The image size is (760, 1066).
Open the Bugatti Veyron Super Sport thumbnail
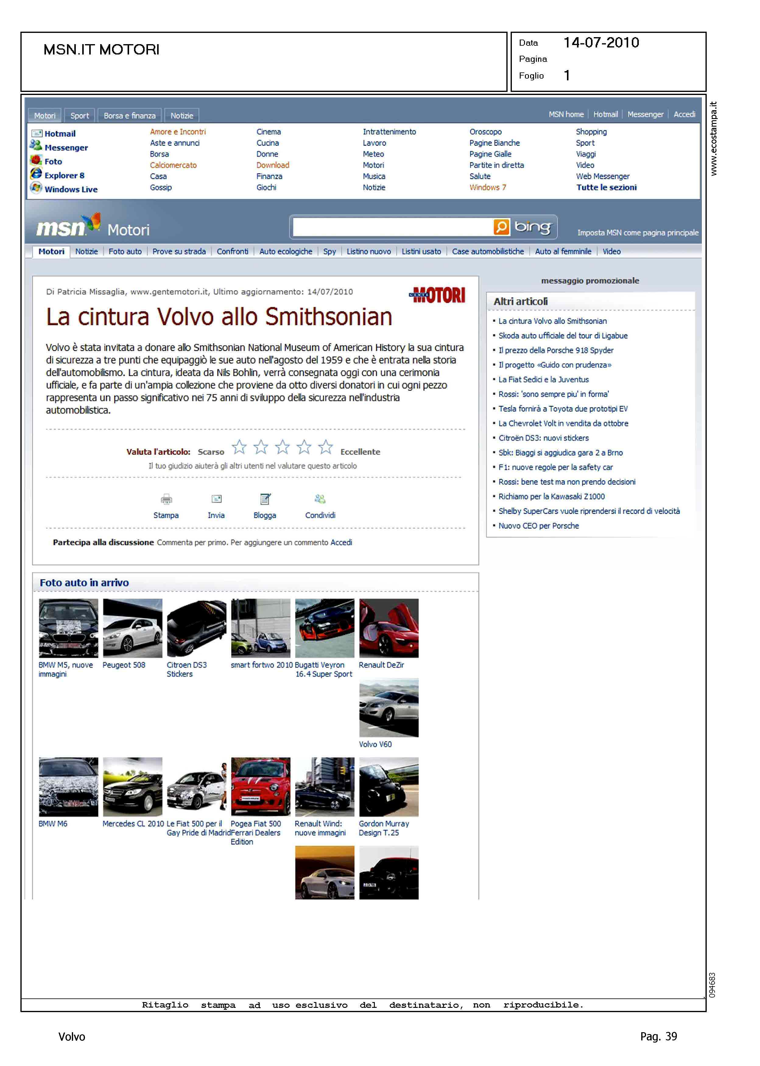(x=324, y=628)
